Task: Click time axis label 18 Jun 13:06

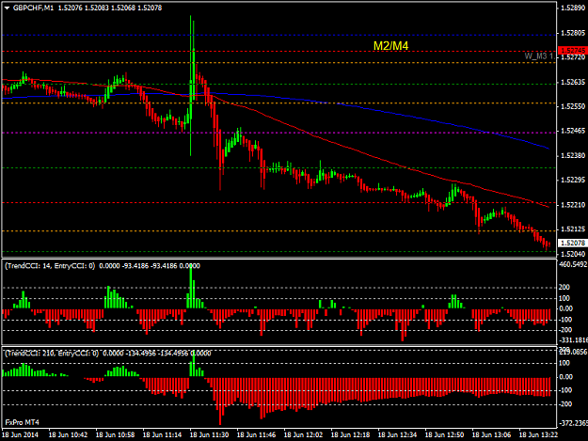Action: click(x=491, y=435)
